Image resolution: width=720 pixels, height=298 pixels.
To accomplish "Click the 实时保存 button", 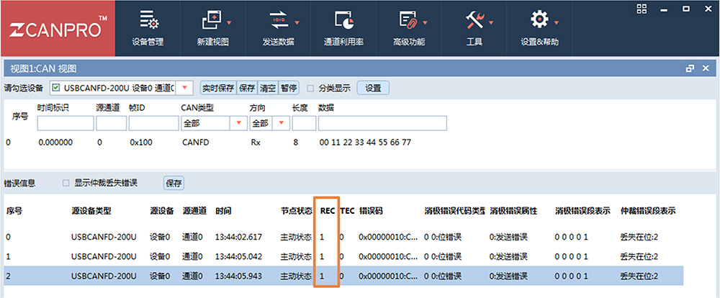I will click(217, 88).
